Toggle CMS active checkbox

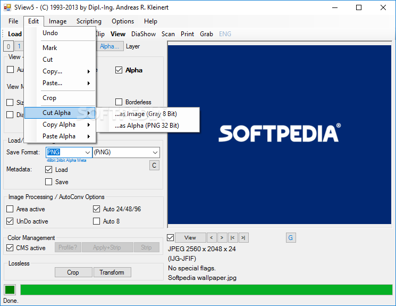point(10,247)
